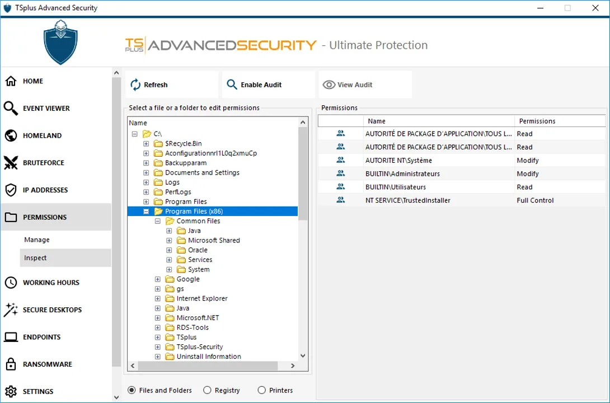Open Event Viewer magnifier icon

(x=11, y=108)
